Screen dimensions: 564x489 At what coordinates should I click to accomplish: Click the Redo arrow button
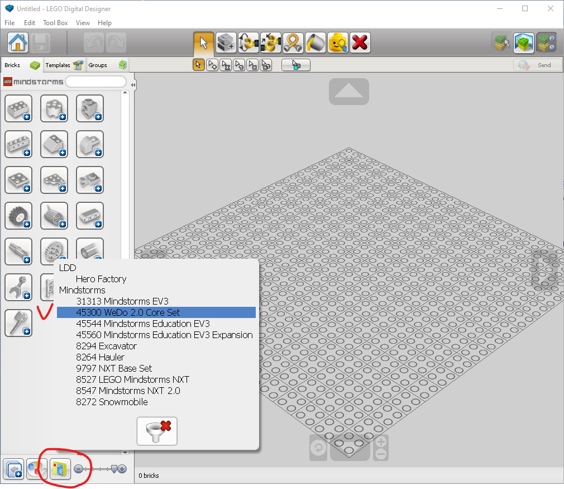(116, 42)
